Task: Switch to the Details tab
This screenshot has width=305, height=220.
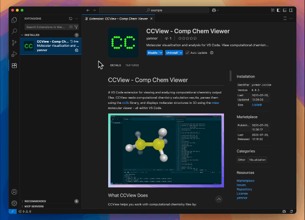Action: coord(115,65)
